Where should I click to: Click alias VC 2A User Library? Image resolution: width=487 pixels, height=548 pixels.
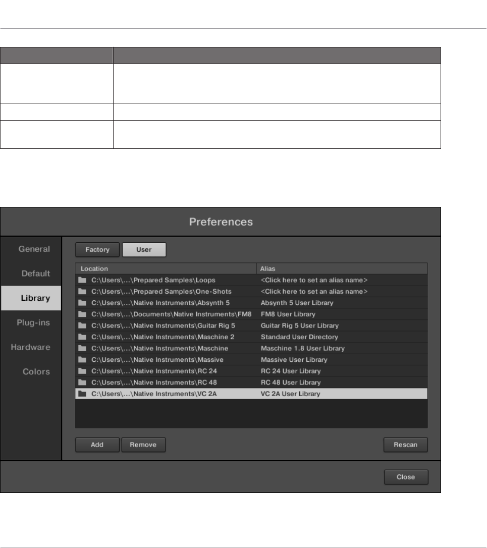290,394
